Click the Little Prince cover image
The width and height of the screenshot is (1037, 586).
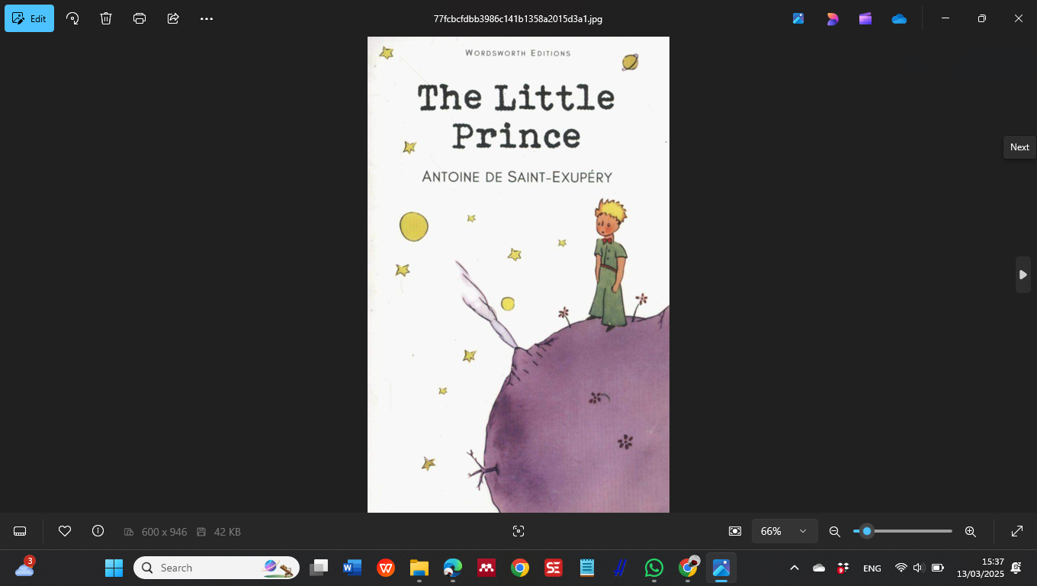pos(518,275)
